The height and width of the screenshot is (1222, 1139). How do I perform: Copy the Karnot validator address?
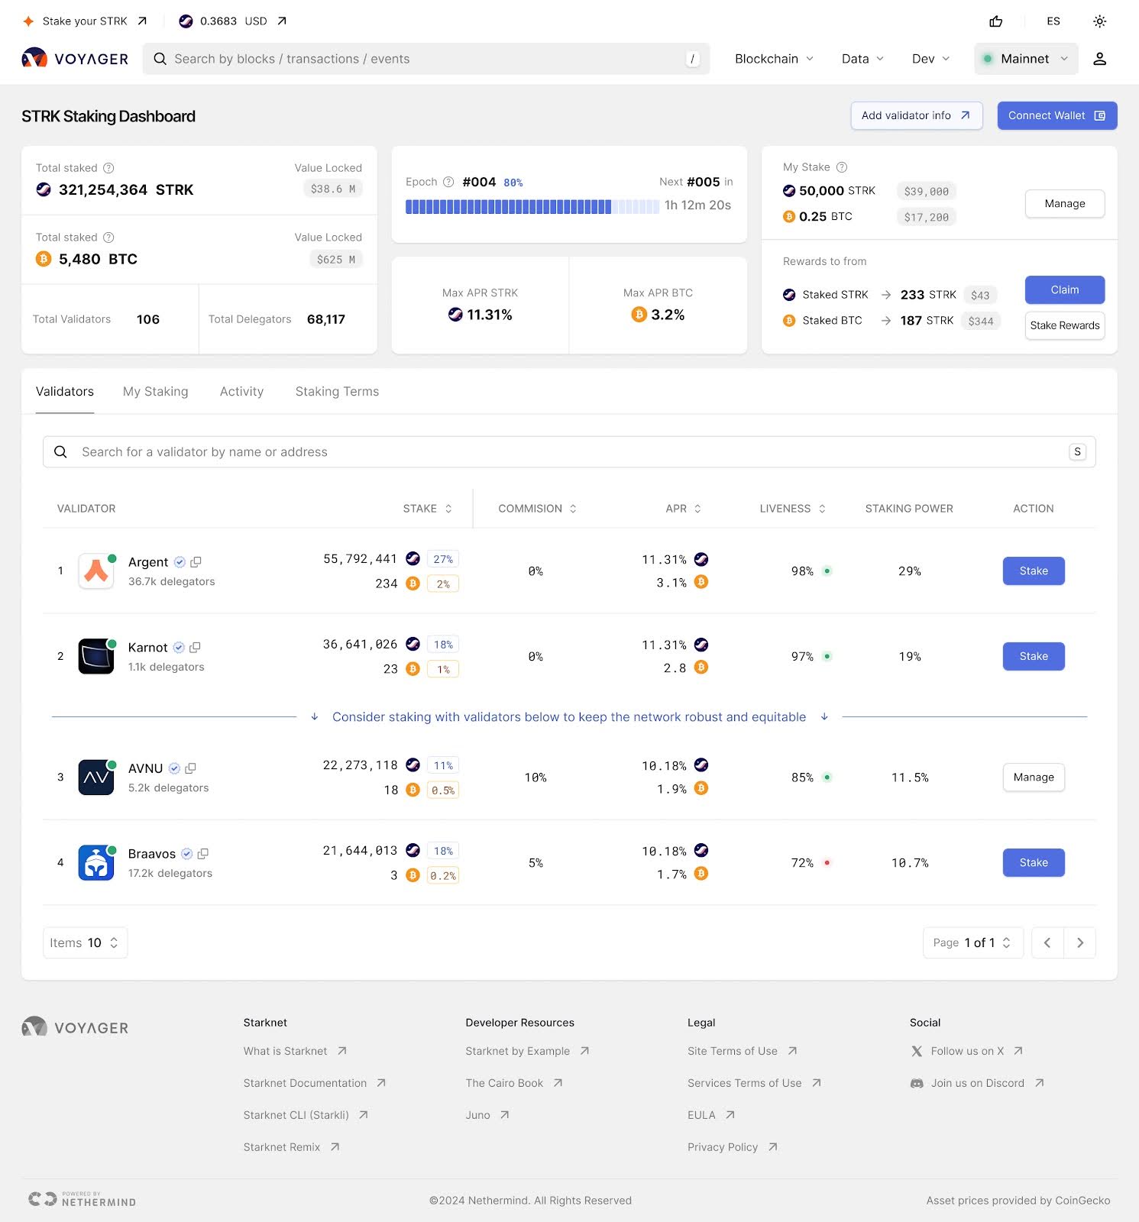click(195, 648)
